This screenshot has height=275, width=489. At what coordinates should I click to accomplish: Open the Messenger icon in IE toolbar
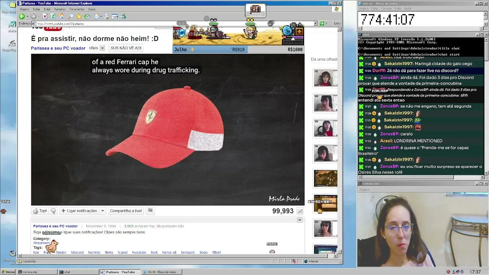pyautogui.click(x=123, y=16)
